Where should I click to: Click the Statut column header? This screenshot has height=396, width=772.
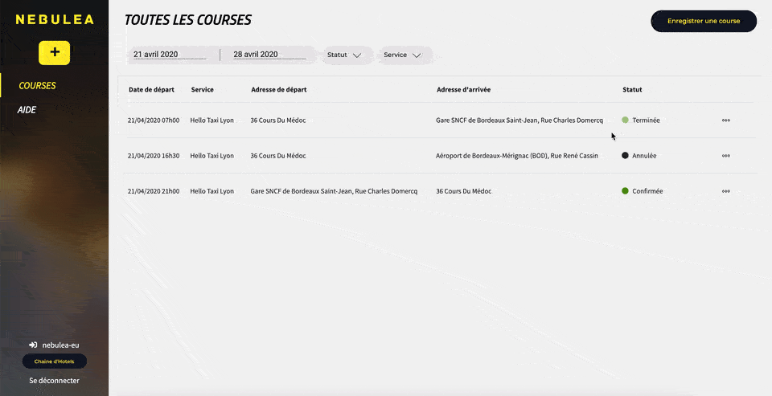coord(632,89)
